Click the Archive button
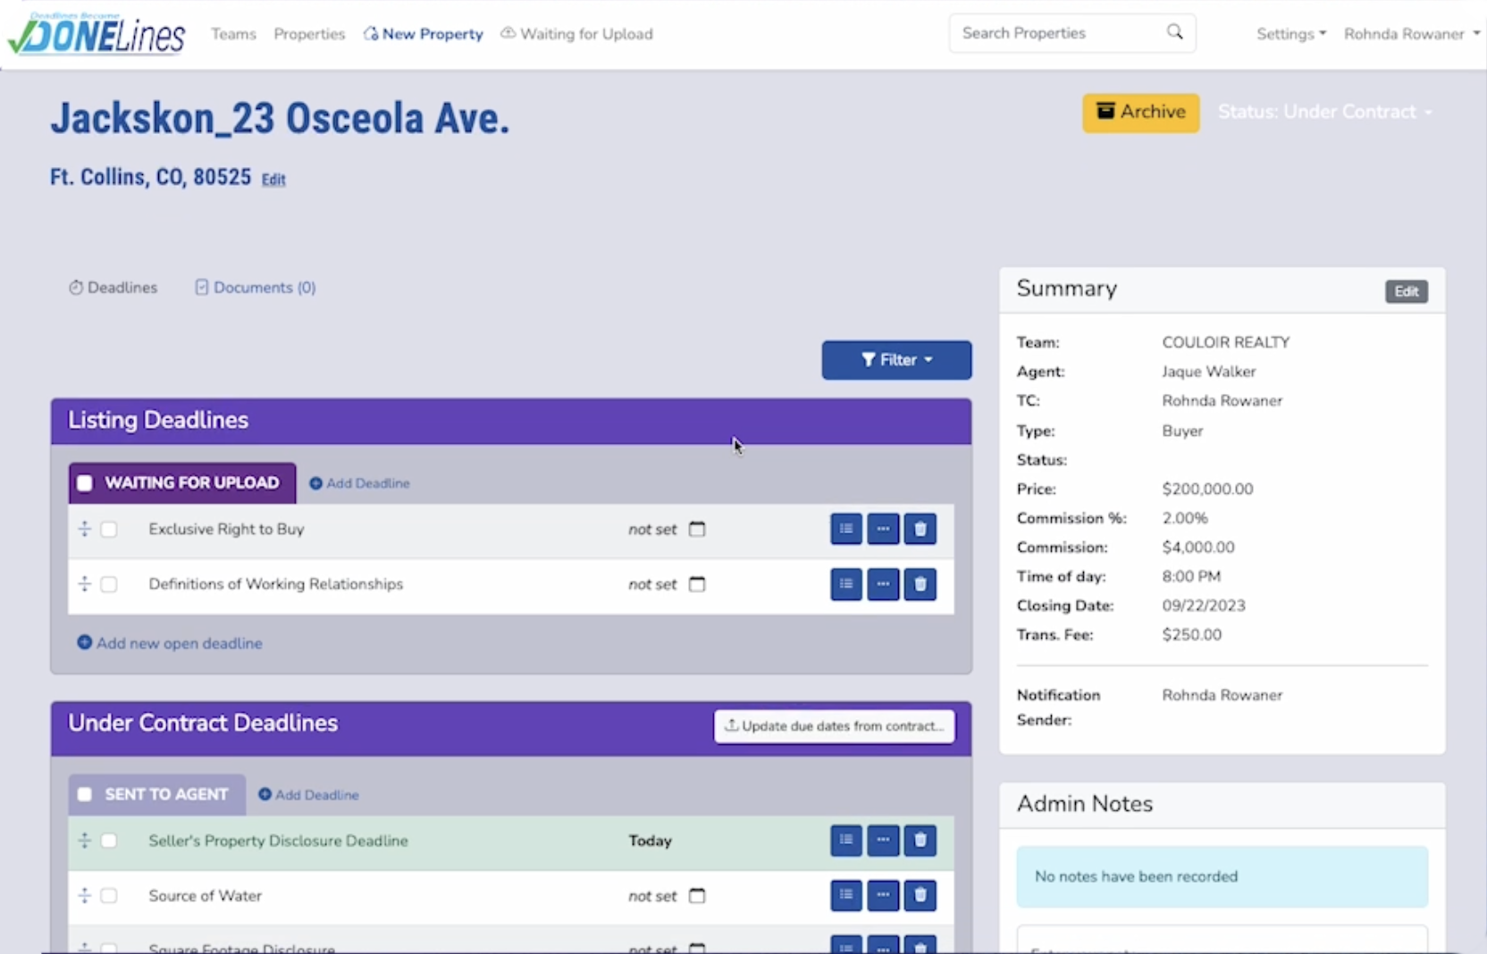The width and height of the screenshot is (1487, 954). [x=1141, y=113]
